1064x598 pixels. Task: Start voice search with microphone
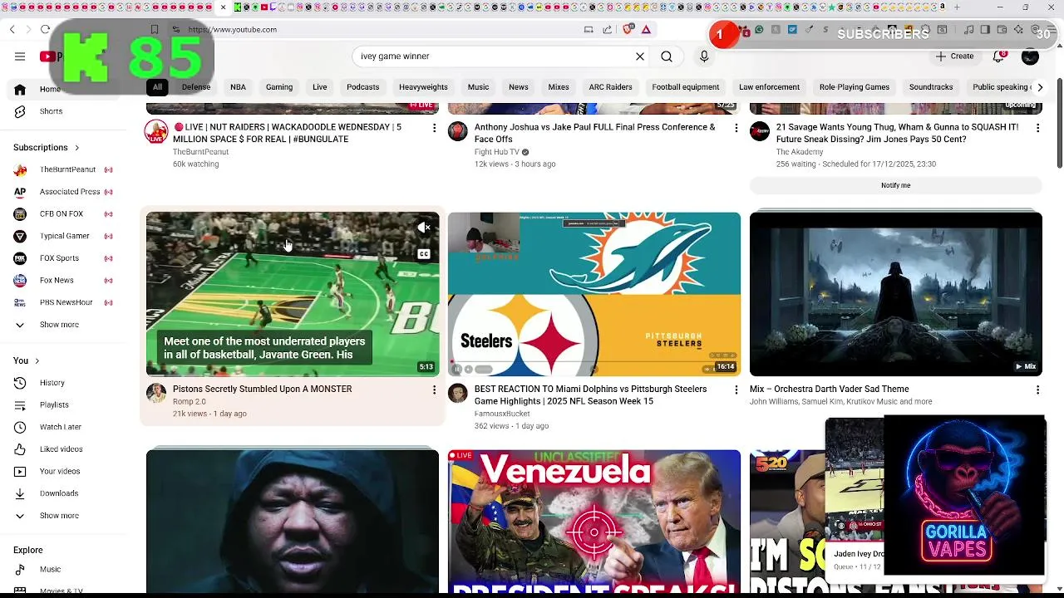point(704,56)
